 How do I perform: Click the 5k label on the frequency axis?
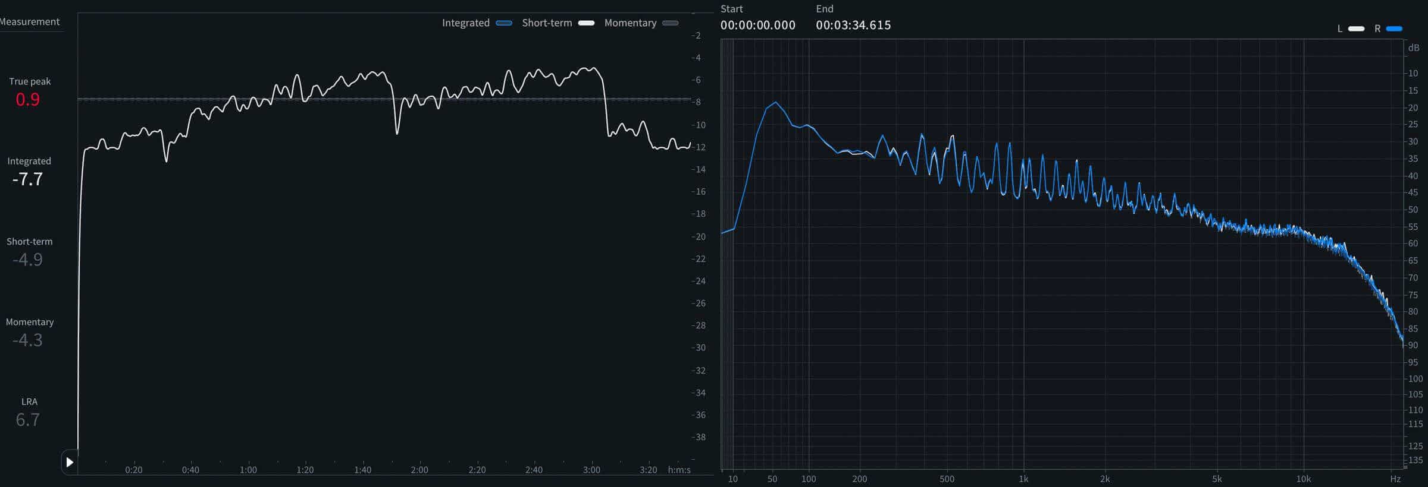pos(1217,479)
